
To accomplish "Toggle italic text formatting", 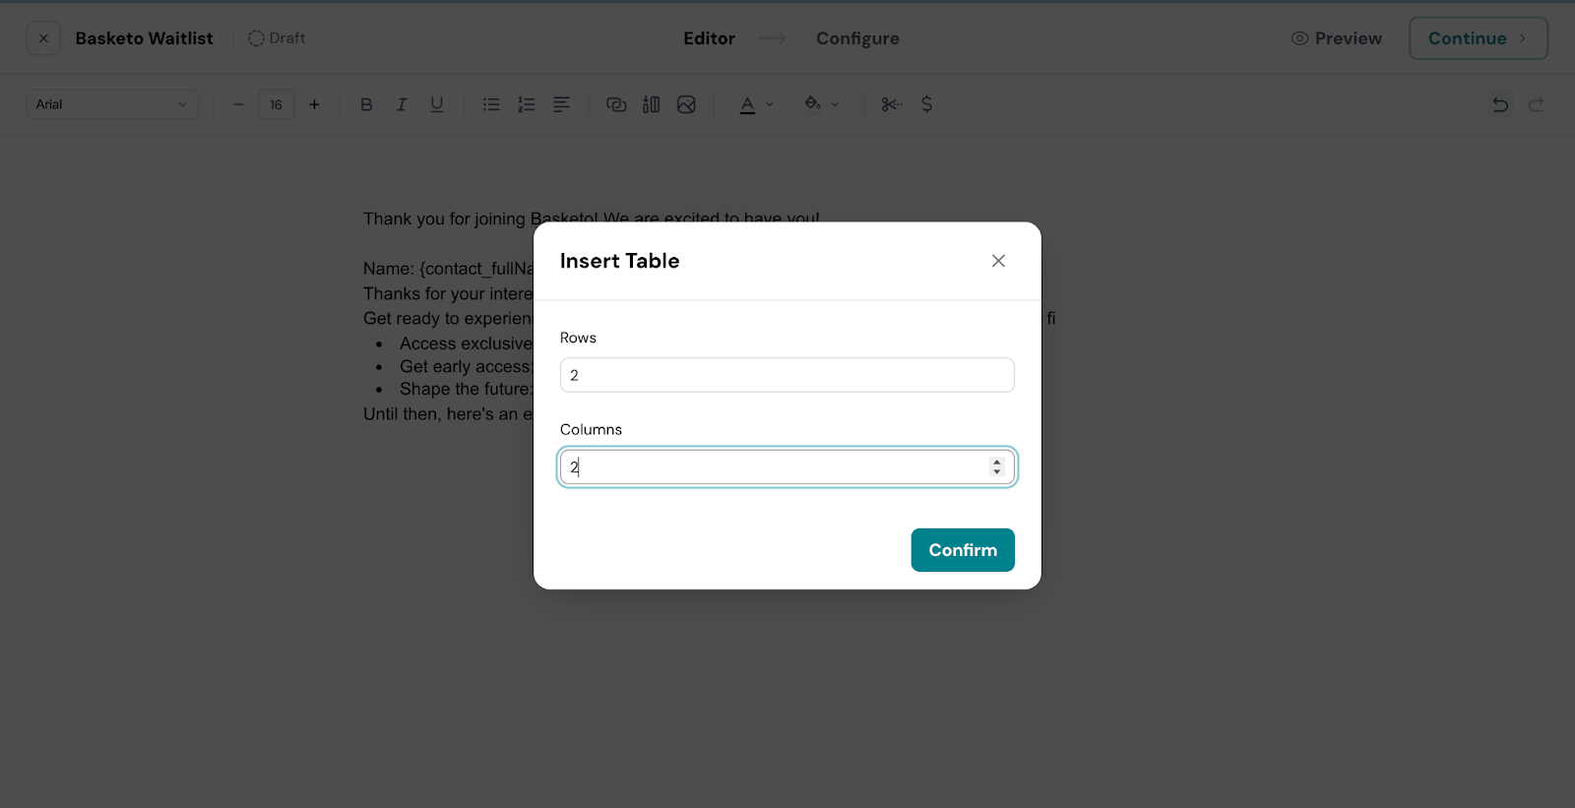I will (x=402, y=104).
